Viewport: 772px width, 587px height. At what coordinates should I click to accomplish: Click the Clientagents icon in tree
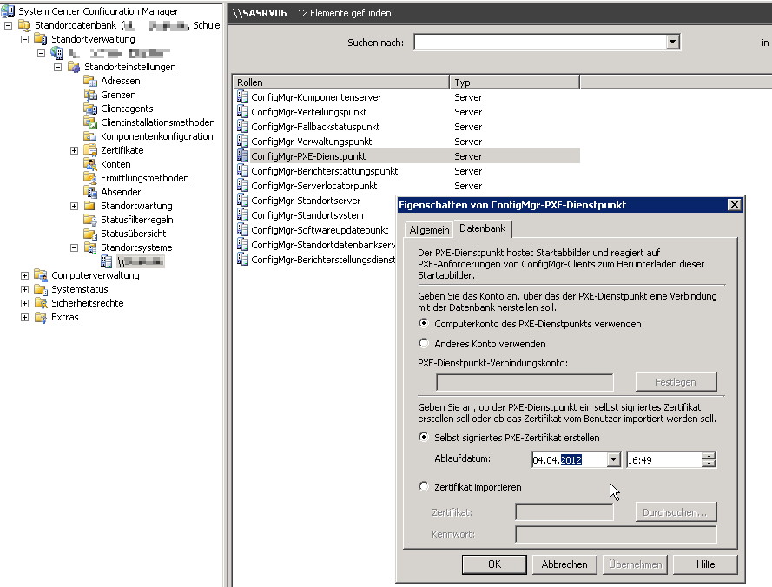pyautogui.click(x=90, y=109)
